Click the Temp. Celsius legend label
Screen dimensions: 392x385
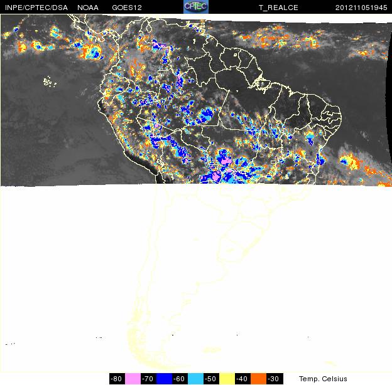pyautogui.click(x=323, y=379)
